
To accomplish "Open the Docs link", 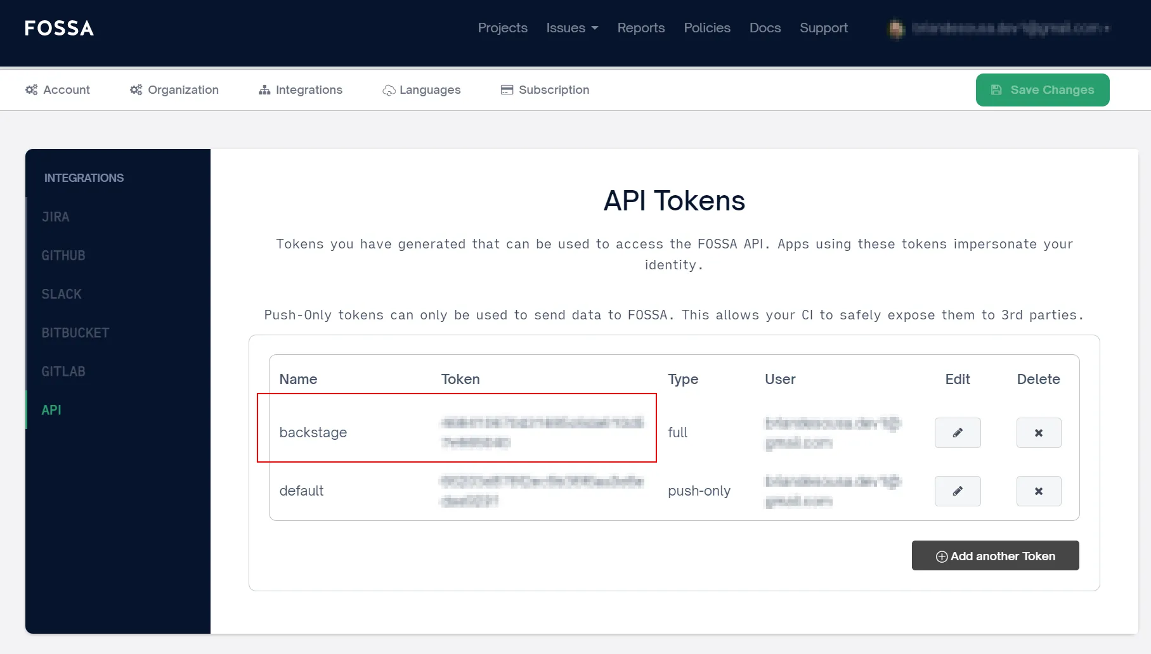I will [x=765, y=28].
